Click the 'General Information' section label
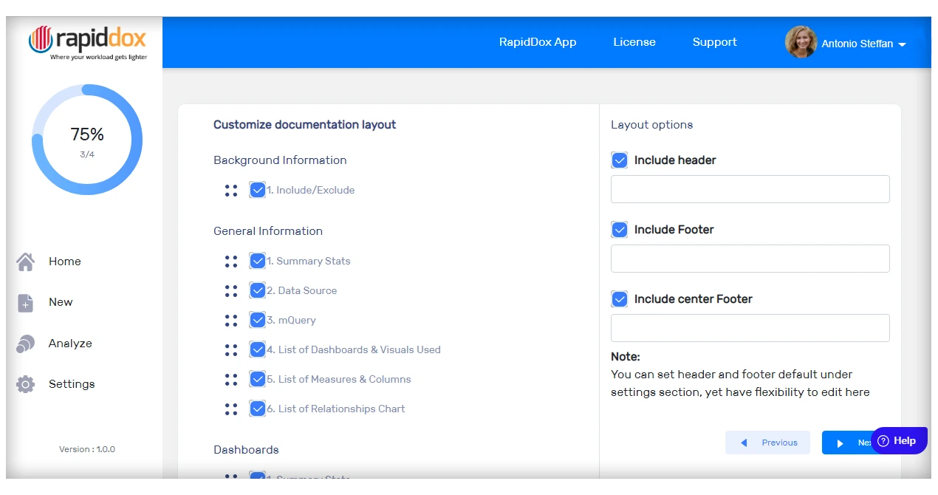This screenshot has height=495, width=938. pyautogui.click(x=268, y=231)
